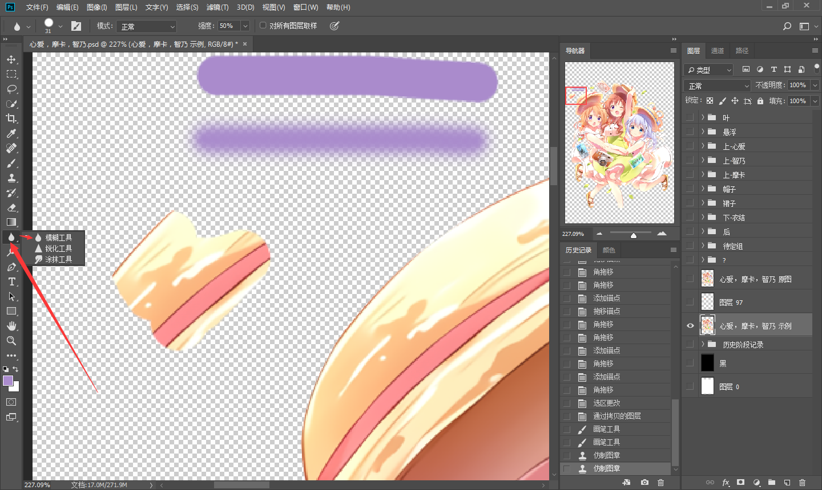Add a layer mask icon

(x=740, y=483)
